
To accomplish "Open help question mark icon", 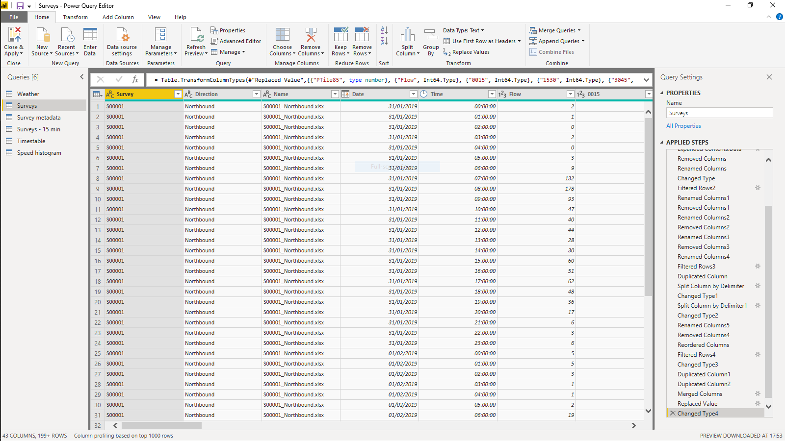I will [780, 17].
